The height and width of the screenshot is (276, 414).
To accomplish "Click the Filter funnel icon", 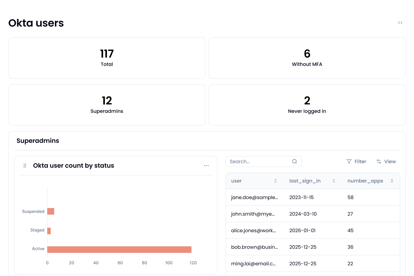I will click(349, 161).
